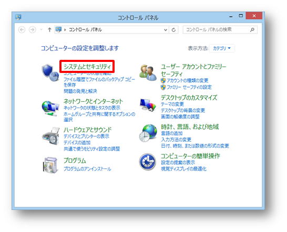Click the Forward navigation arrow

tap(33, 29)
